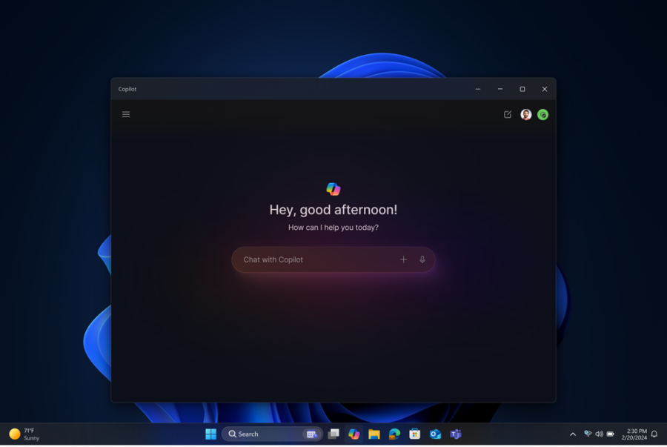The image size is (667, 447).
Task: Open the Start menu
Action: pos(211,434)
